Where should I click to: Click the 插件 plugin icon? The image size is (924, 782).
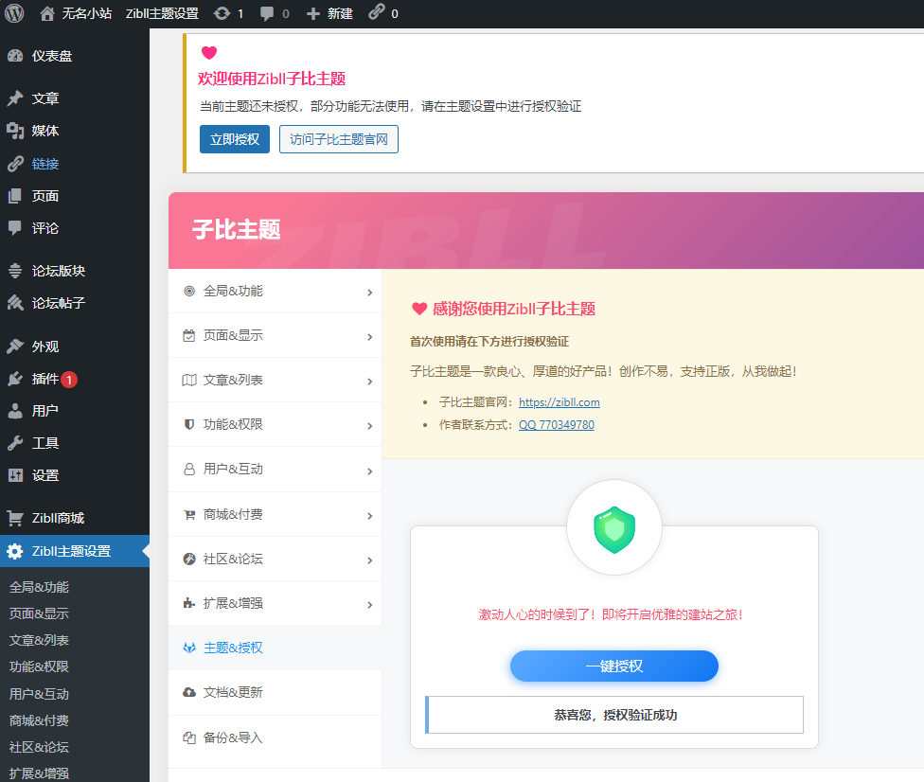[15, 379]
